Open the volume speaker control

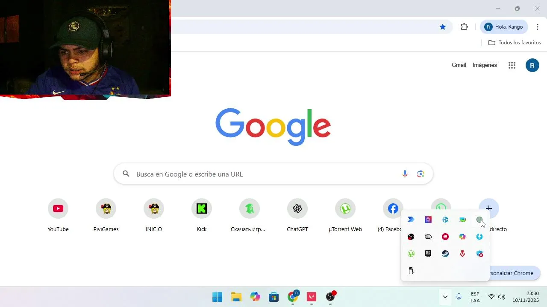point(502,297)
